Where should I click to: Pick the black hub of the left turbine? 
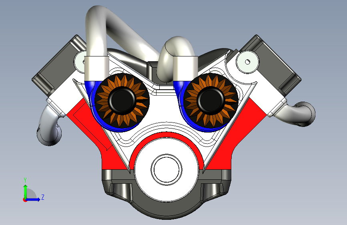pyautogui.click(x=122, y=100)
